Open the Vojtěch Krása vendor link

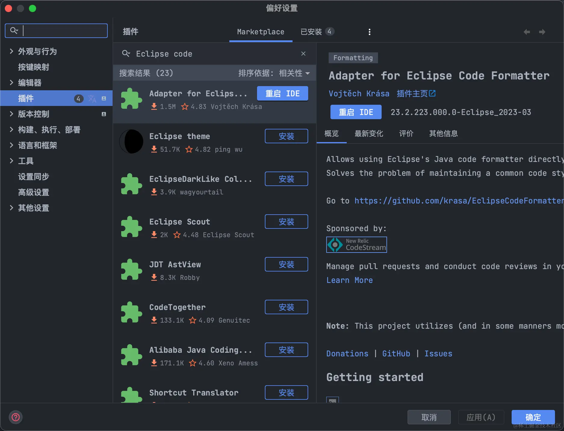(x=359, y=94)
